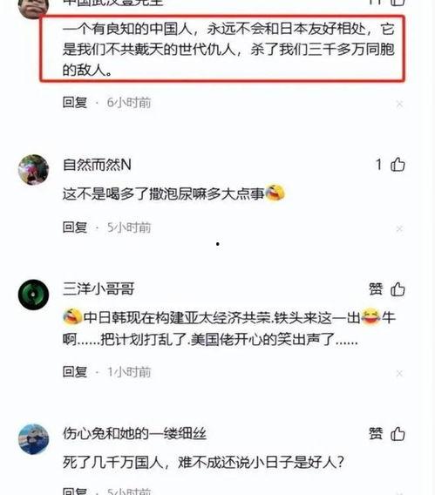Open 伤心兔和她的一缕细丝's avatar

[33, 439]
